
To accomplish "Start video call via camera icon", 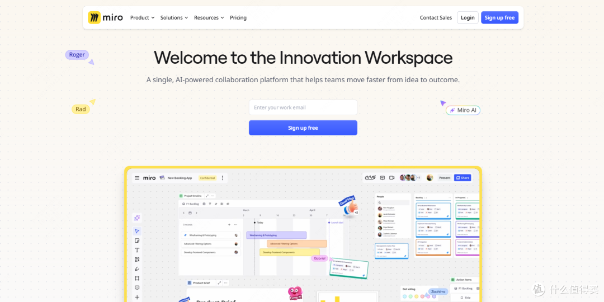I will pyautogui.click(x=391, y=178).
